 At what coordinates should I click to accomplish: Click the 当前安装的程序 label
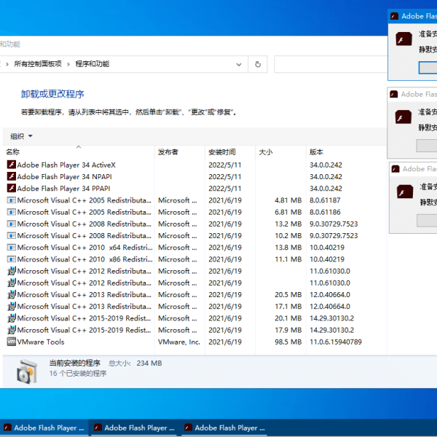coord(74,363)
